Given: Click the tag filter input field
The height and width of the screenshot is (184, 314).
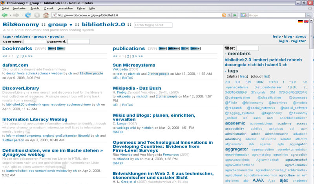Looking at the screenshot, I should tap(247, 48).
